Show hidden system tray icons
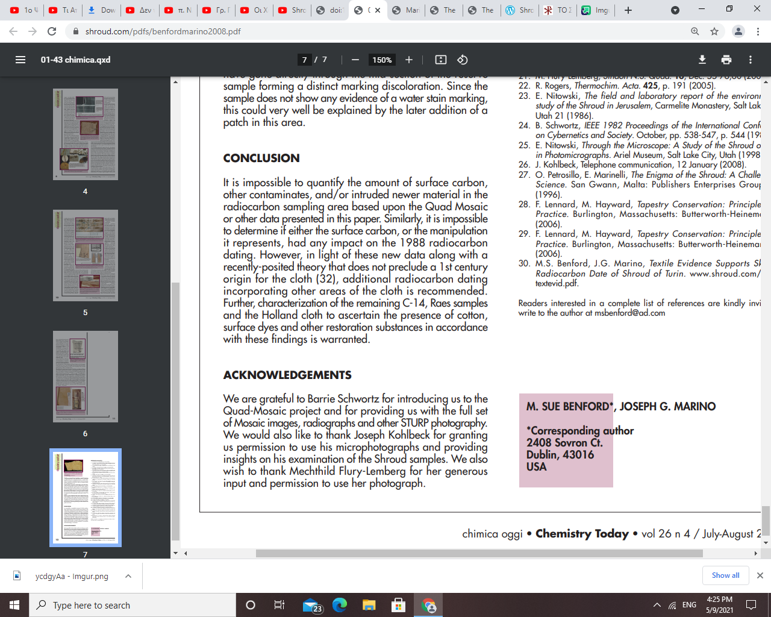Screen dimensions: 771x617 [x=657, y=605]
